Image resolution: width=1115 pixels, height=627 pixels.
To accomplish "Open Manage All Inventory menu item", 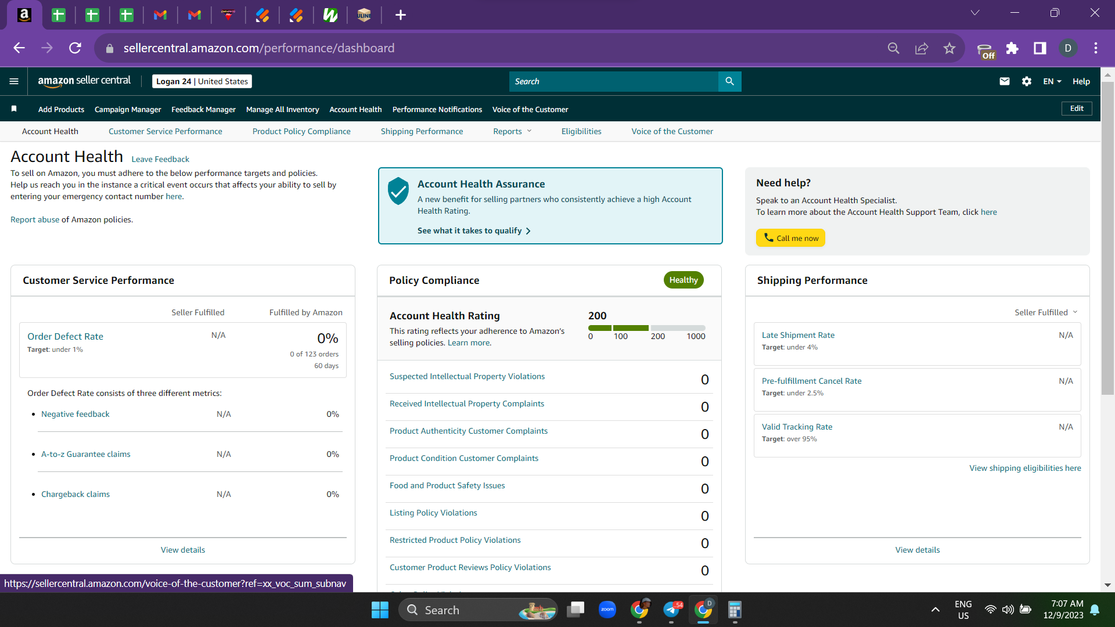I will point(282,109).
